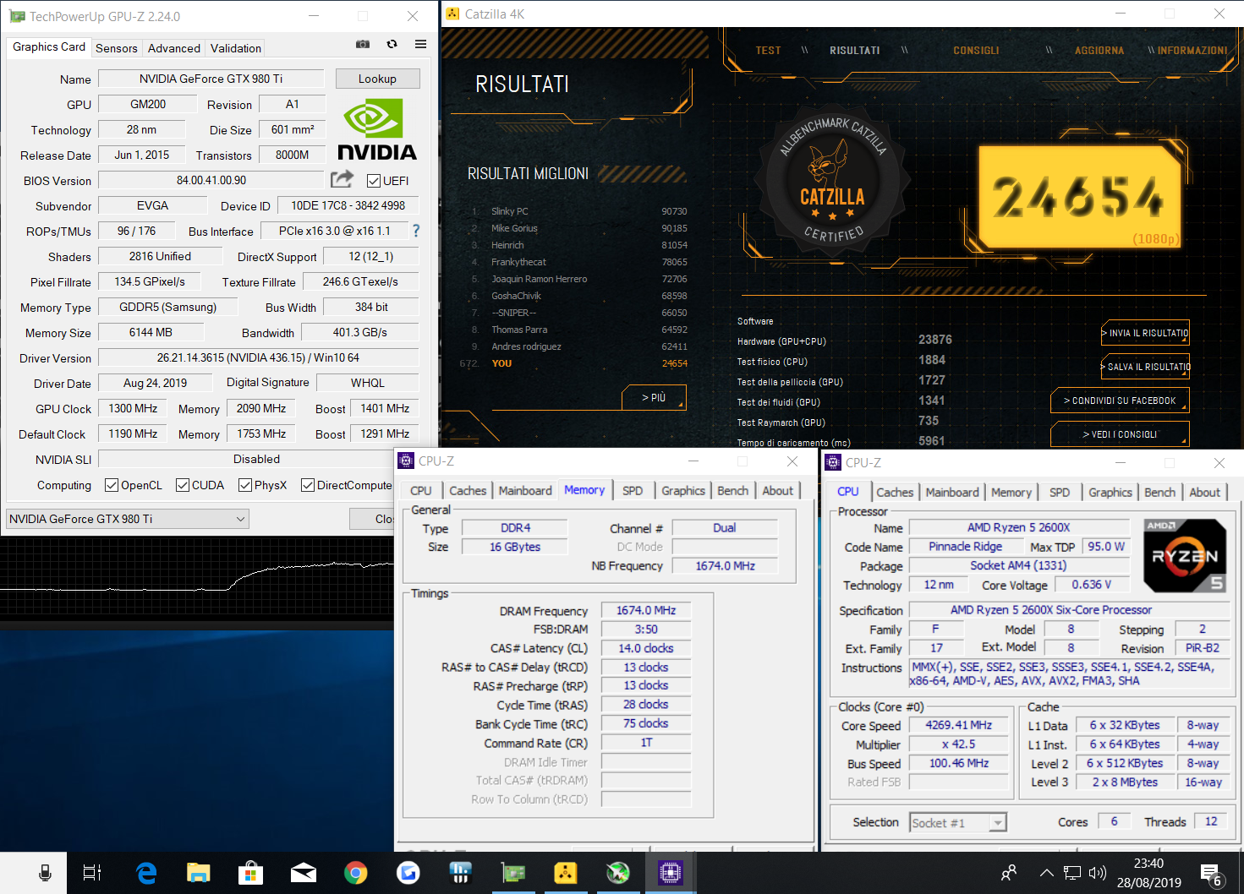Click the GPU-Z graphics card taskbar icon
This screenshot has width=1244, height=894.
513,873
